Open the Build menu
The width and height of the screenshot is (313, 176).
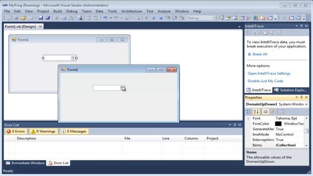click(58, 11)
